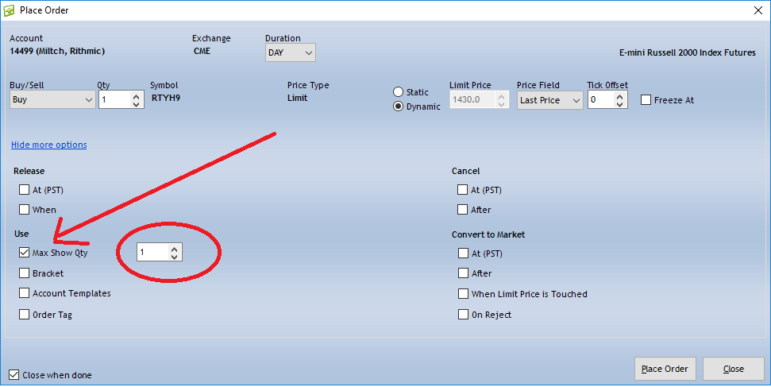
Task: Click the account 14499 (Miltch, Rithmic) text
Action: click(57, 51)
